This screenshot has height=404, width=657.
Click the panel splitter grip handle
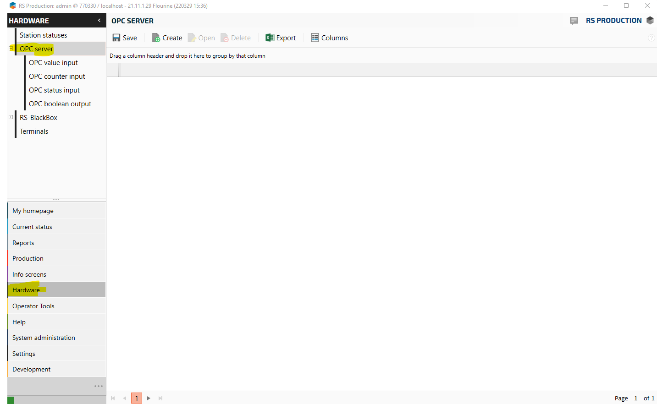(x=56, y=200)
